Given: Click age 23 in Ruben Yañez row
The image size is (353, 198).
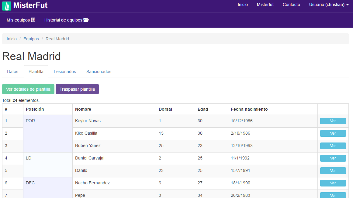Looking at the screenshot, I should coord(200,146).
